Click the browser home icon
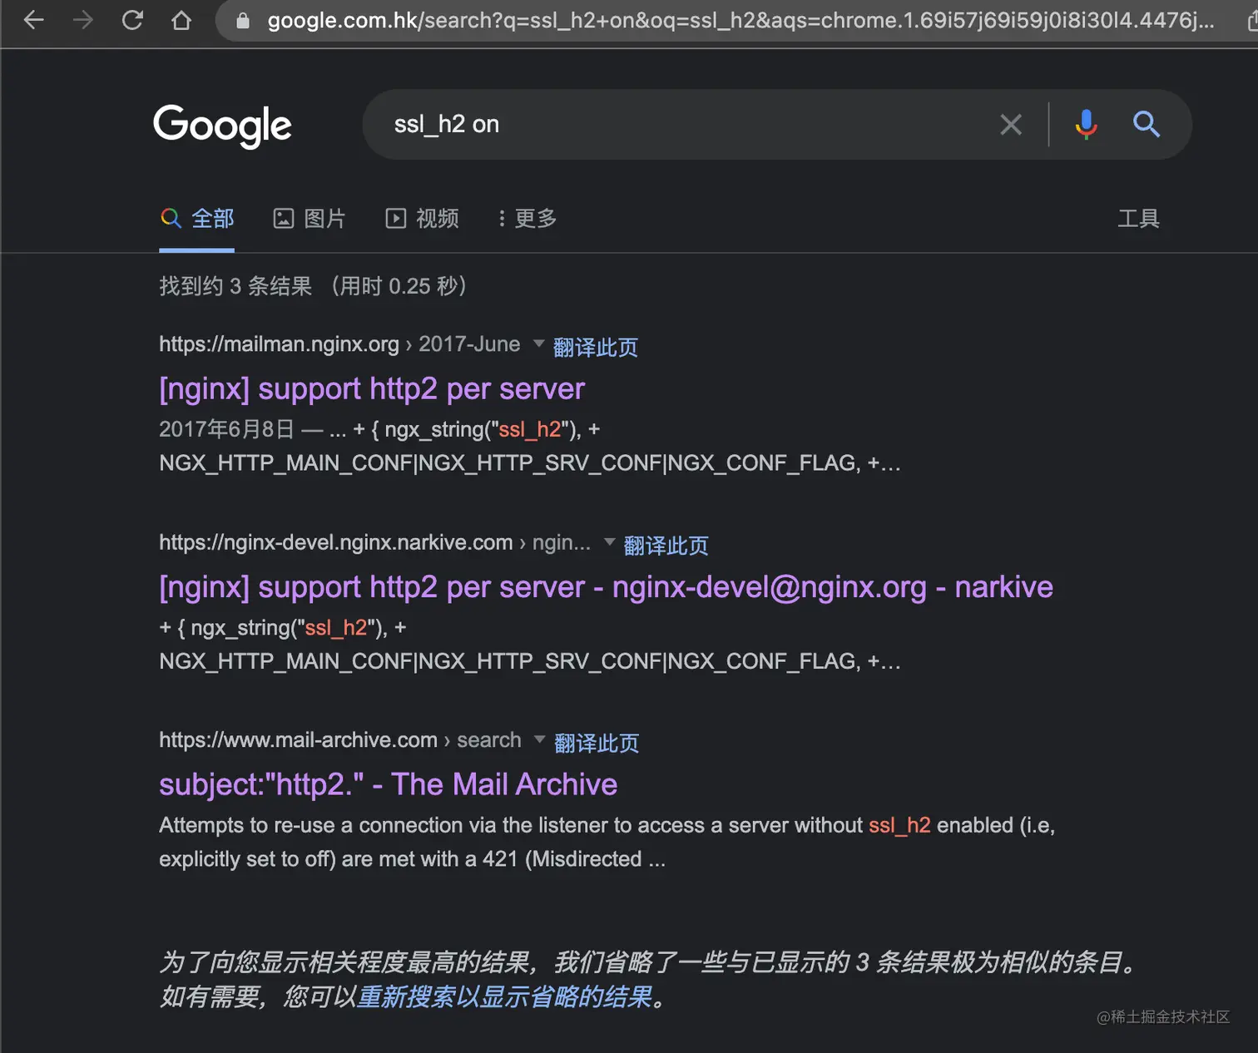 tap(181, 20)
